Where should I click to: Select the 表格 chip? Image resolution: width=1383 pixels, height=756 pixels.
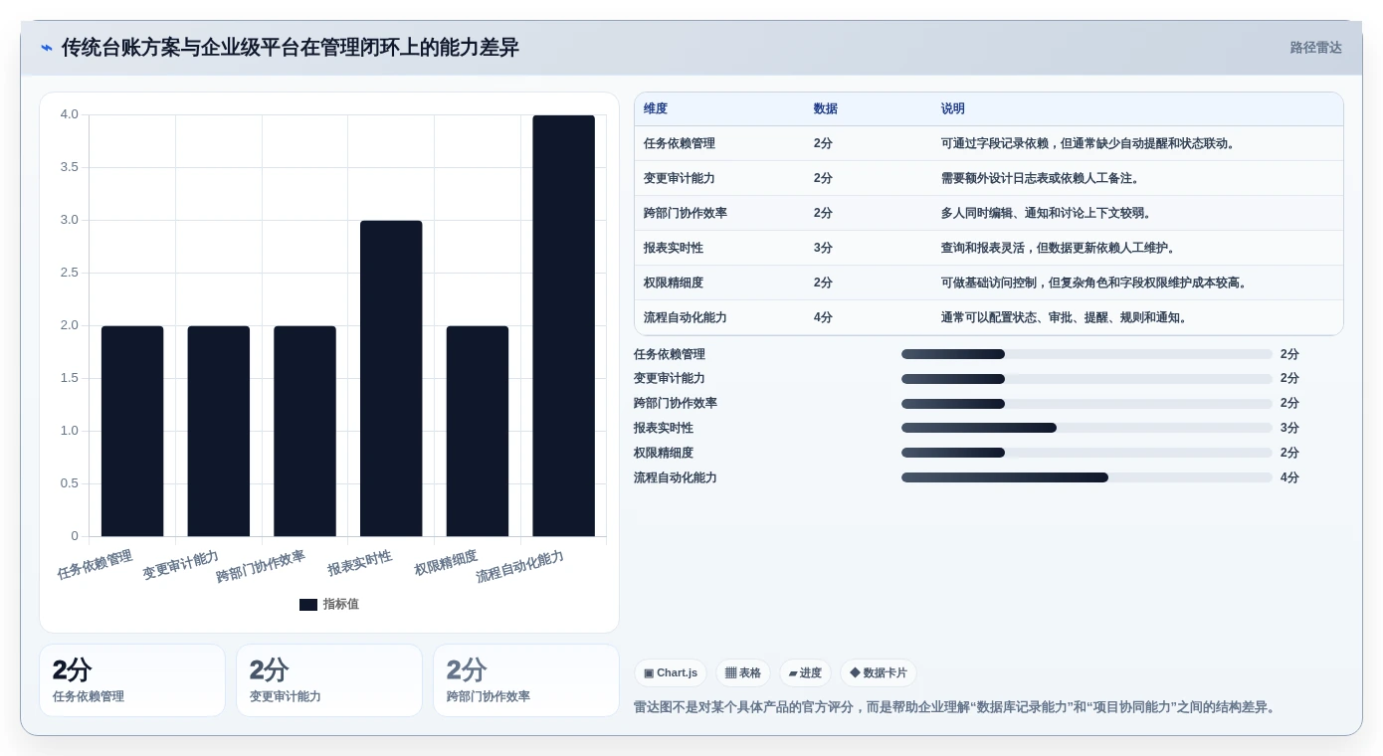coord(743,673)
